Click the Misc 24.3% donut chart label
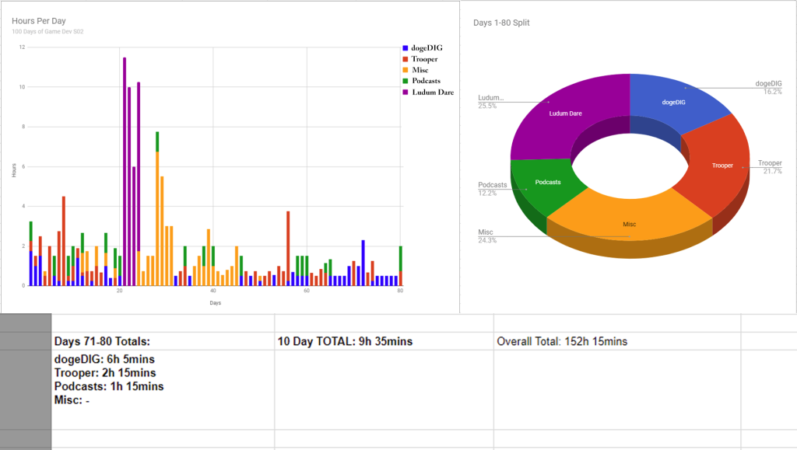The image size is (797, 450). click(x=487, y=236)
